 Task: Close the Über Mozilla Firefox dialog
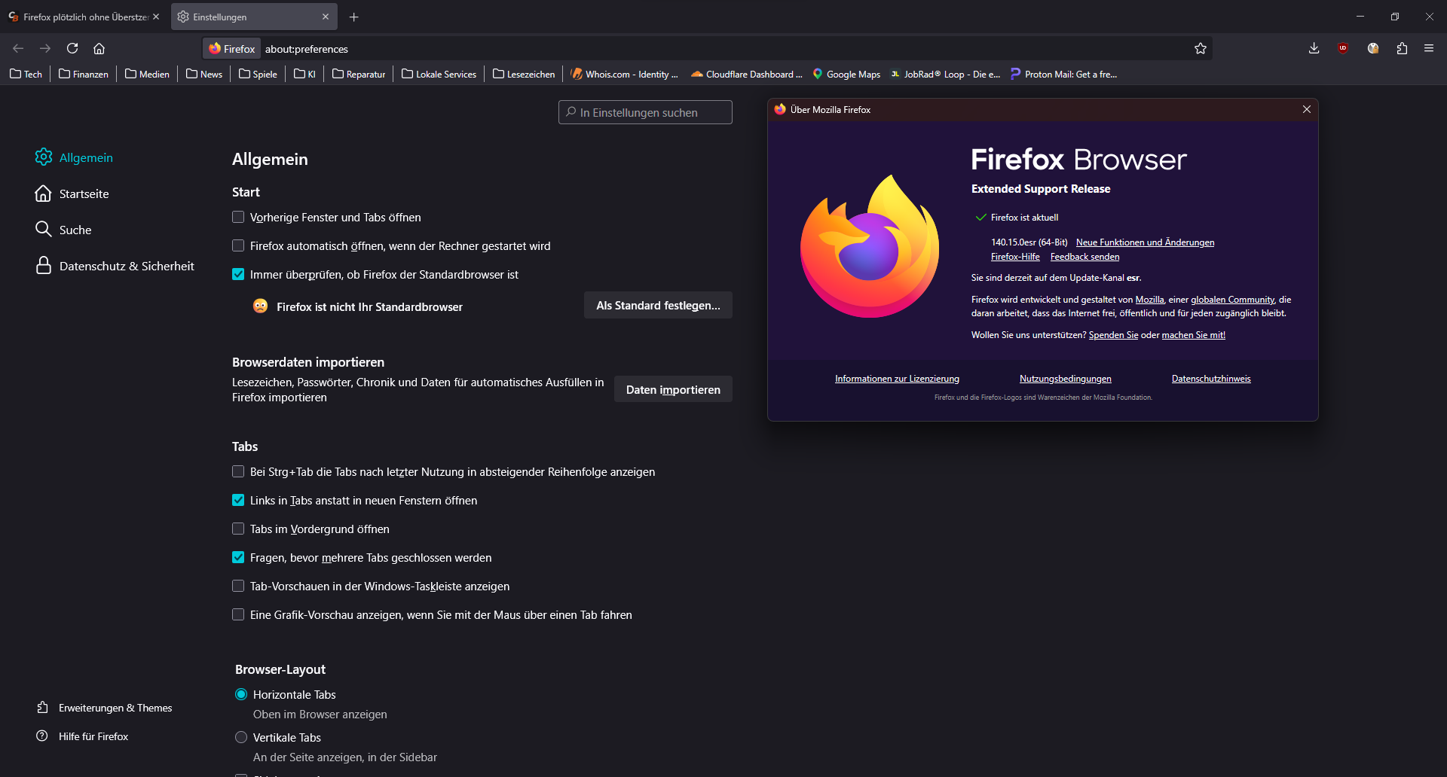(x=1307, y=109)
